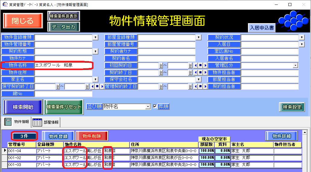Click the results list scrollbar up arrow
The image size is (311, 172).
(305, 132)
